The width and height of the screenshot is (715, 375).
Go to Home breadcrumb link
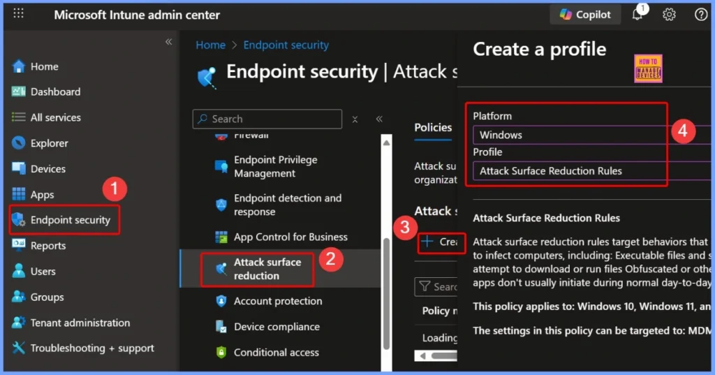click(x=210, y=45)
